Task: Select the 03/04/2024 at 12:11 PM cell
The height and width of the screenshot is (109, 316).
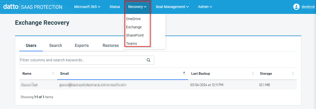Action: (x=207, y=85)
